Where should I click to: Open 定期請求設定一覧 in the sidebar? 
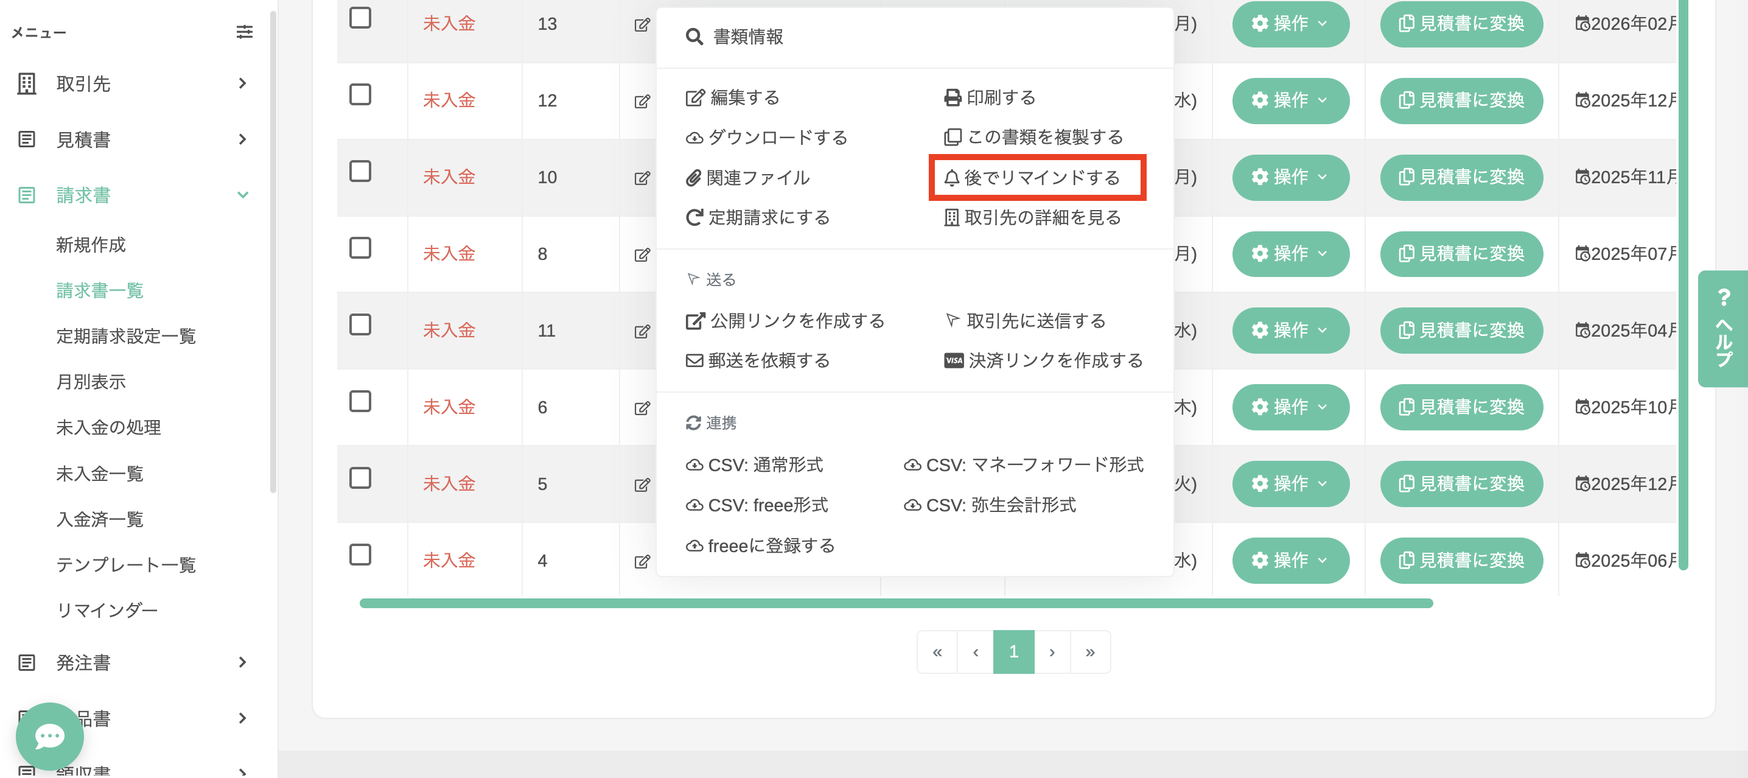click(x=126, y=337)
